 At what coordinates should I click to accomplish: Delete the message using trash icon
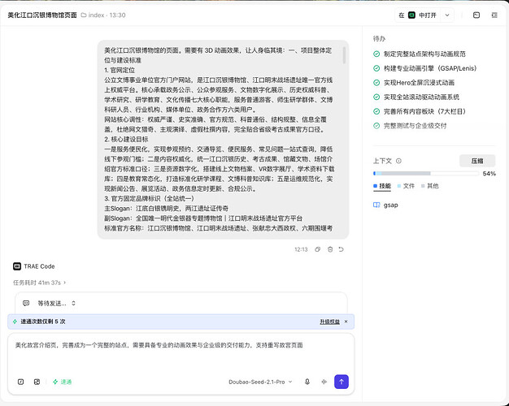330,249
